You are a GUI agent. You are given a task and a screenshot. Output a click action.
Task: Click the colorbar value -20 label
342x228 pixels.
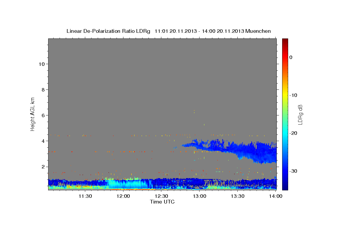(x=294, y=133)
